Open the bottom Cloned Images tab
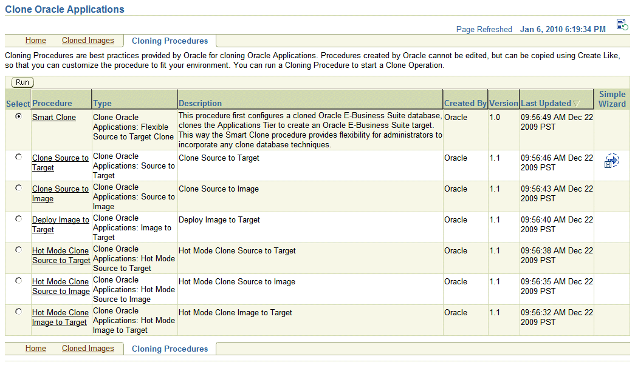Screen dimensions: 635x368 click(88, 348)
